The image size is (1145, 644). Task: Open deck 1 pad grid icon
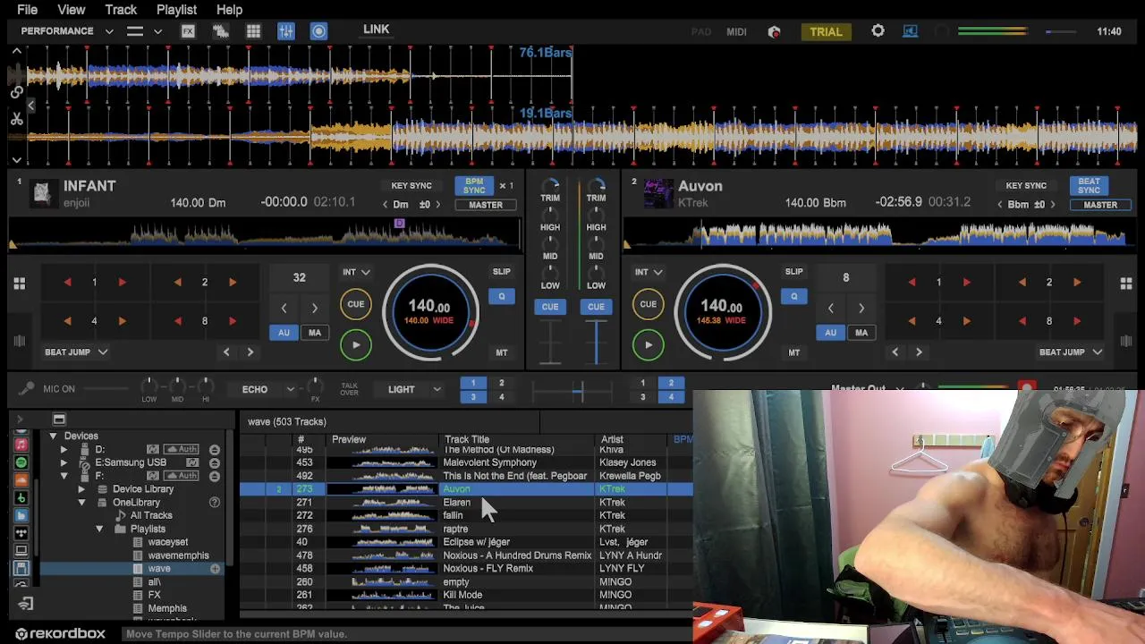tap(19, 284)
